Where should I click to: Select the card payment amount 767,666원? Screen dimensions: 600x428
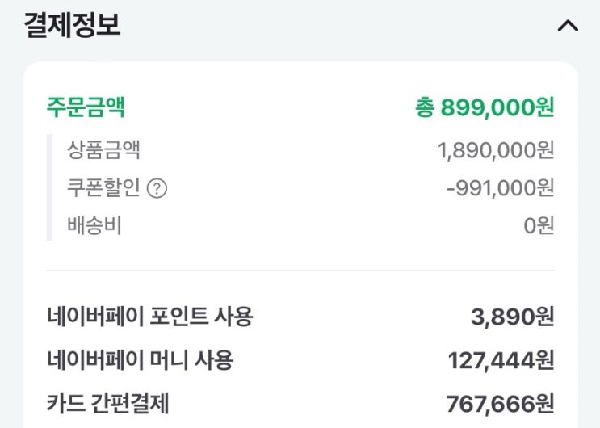pyautogui.click(x=500, y=403)
